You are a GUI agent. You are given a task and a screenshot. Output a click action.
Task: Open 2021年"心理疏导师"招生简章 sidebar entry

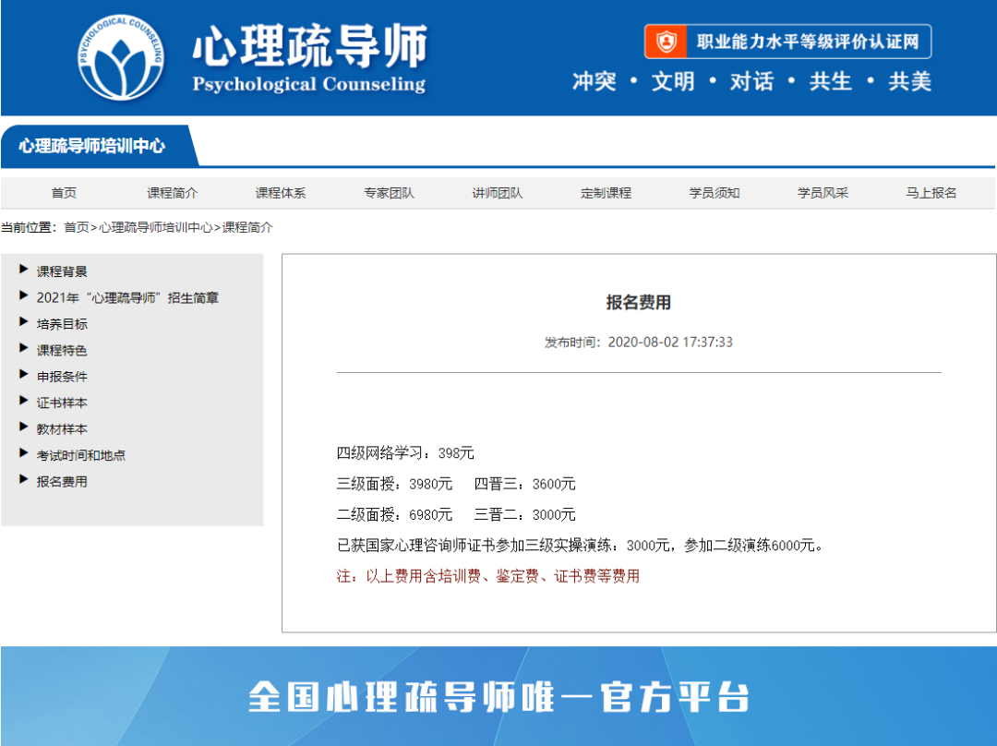[x=127, y=297]
